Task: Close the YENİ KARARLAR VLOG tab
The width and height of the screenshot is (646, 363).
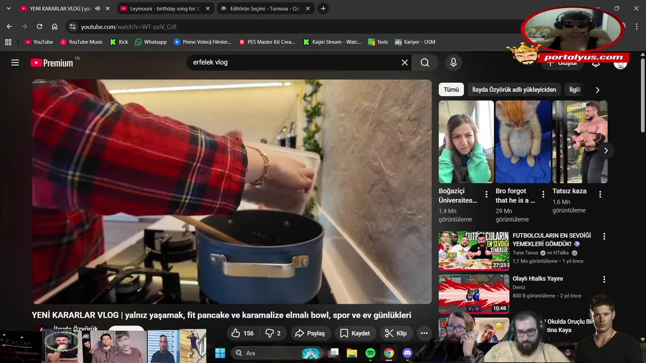Action: pyautogui.click(x=107, y=9)
